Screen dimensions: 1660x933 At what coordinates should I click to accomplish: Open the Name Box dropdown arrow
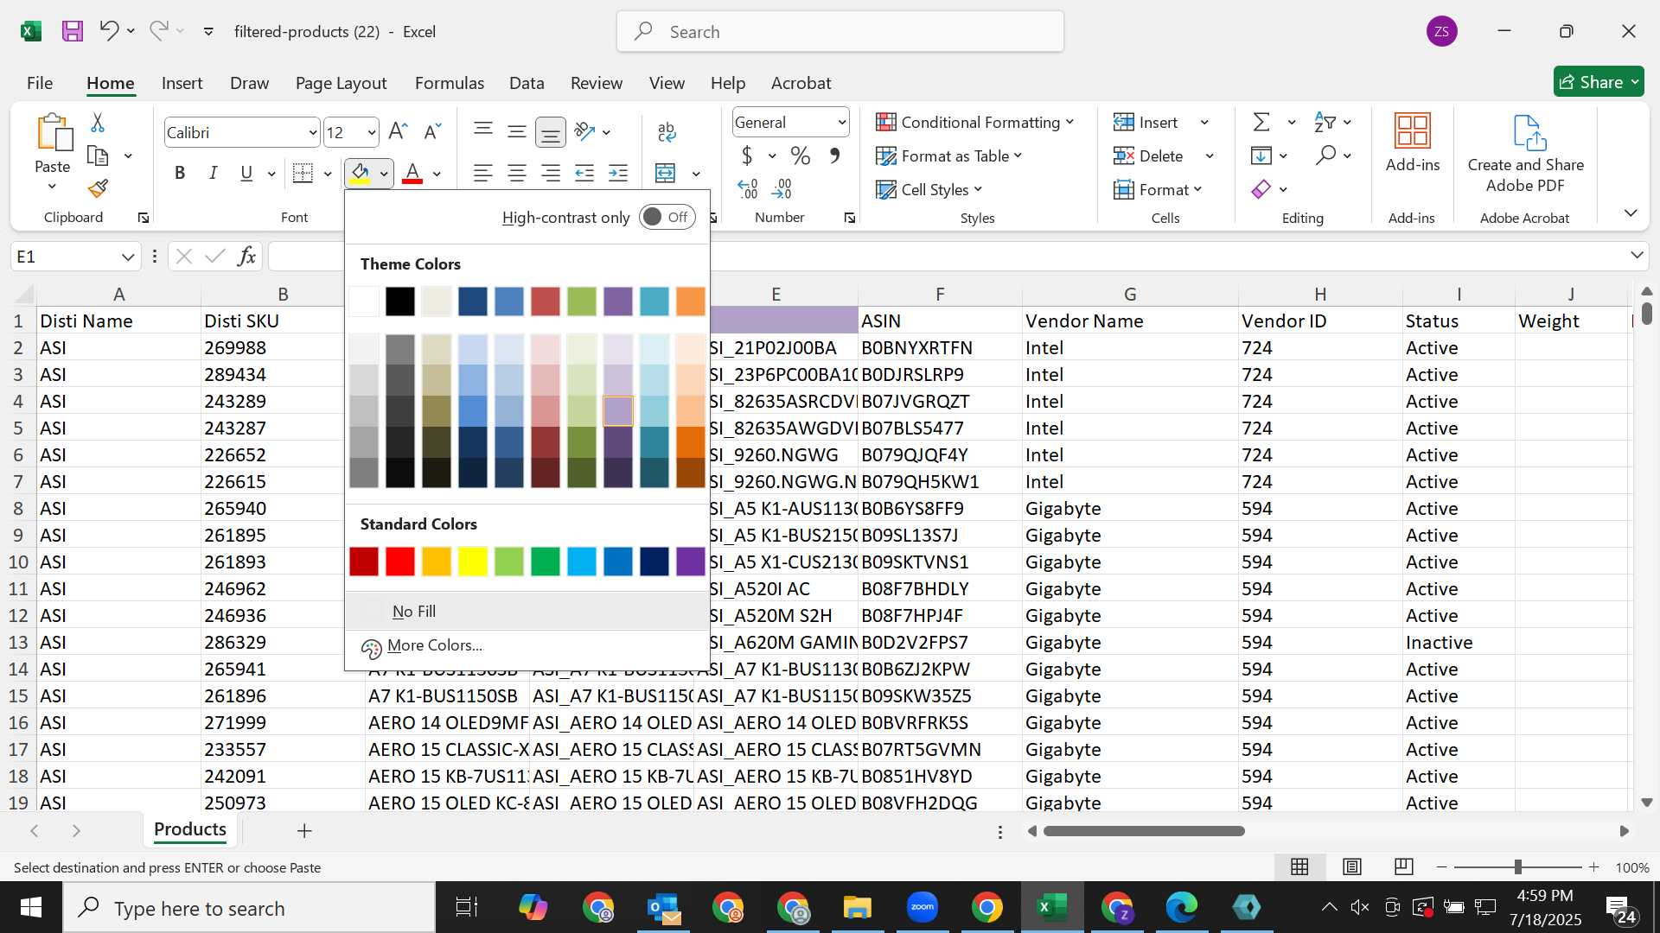click(128, 257)
